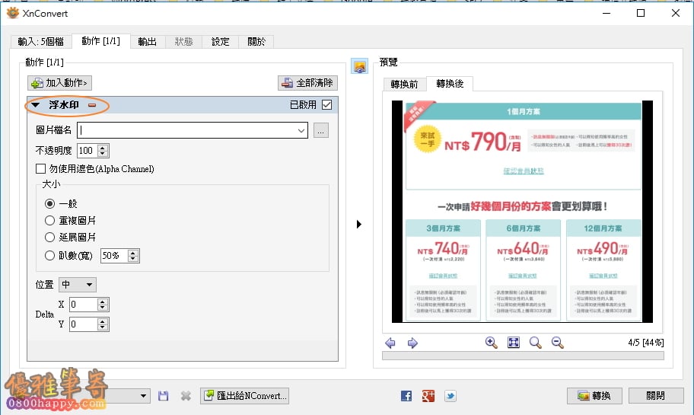This screenshot has width=694, height=415.
Task: Click the 不透明度 value field
Action: pyautogui.click(x=88, y=151)
